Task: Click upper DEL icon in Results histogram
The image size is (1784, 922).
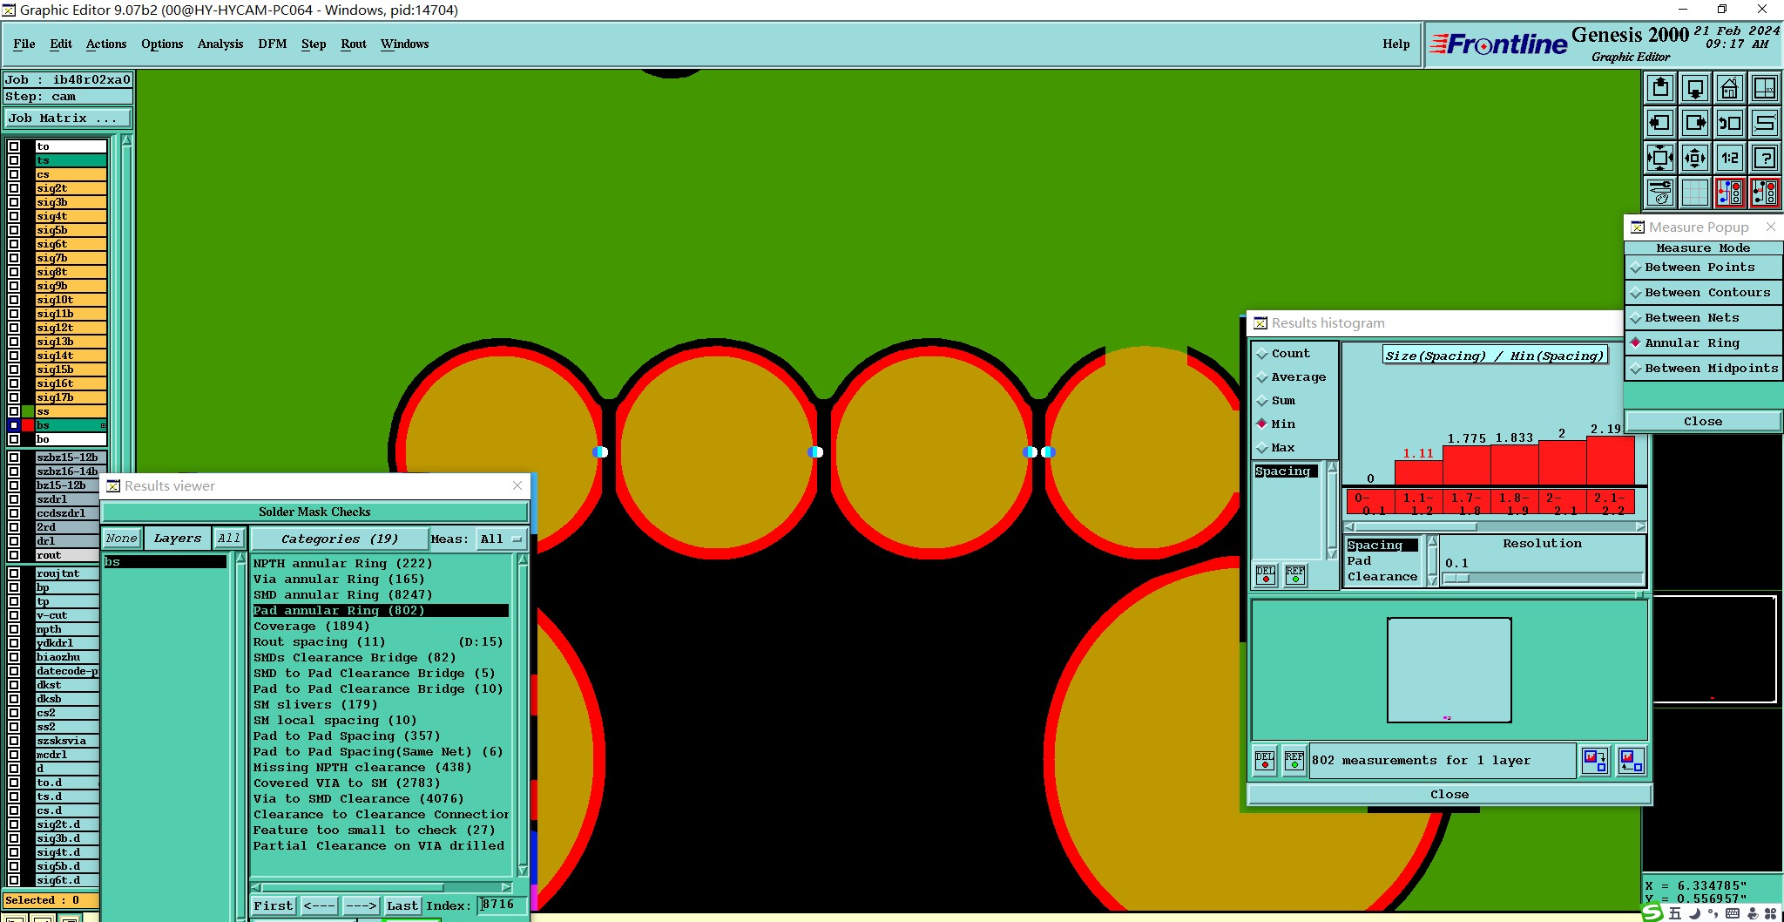Action: 1266,574
